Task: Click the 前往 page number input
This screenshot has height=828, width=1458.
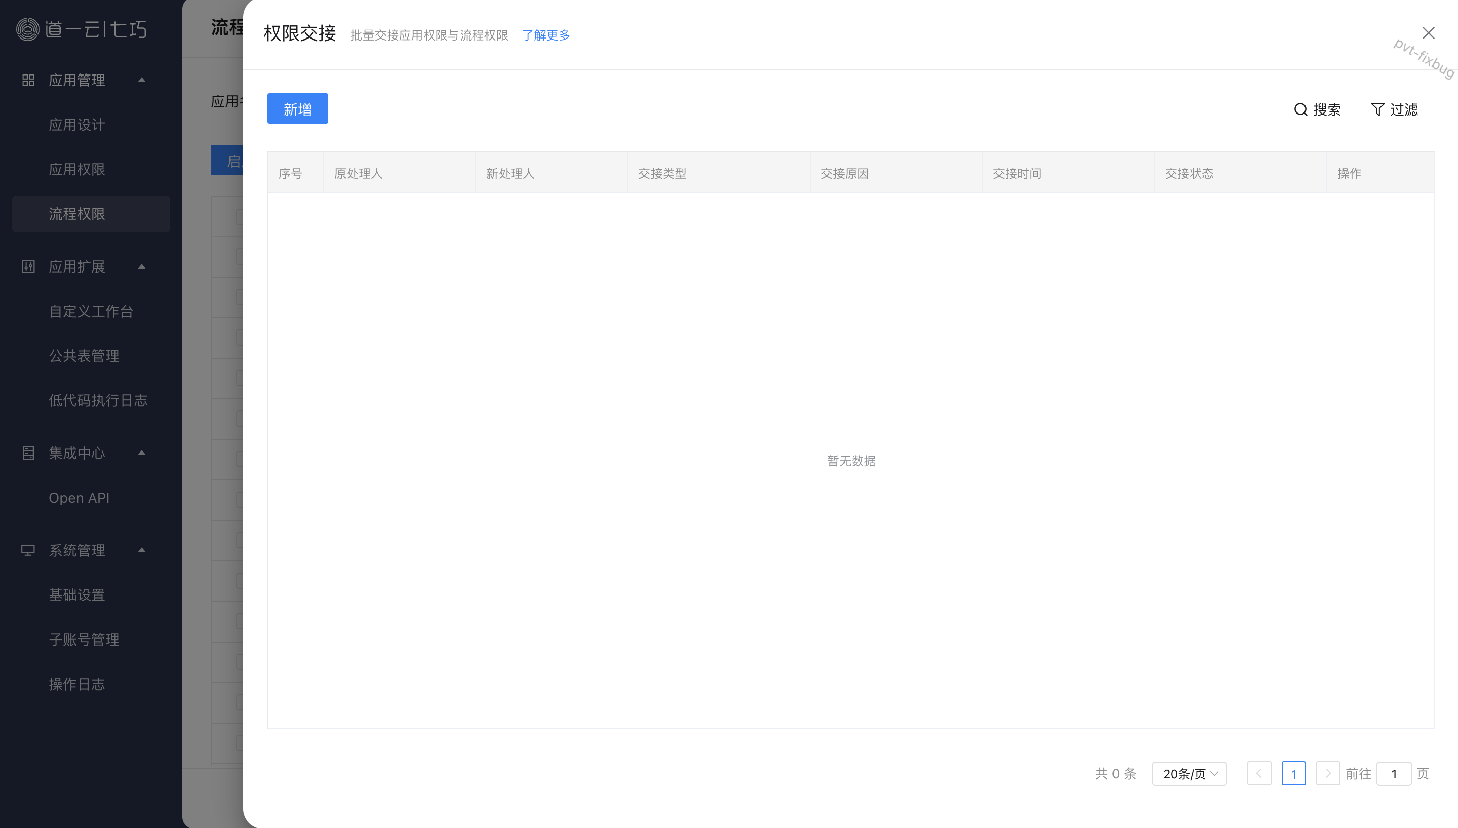Action: (x=1394, y=773)
